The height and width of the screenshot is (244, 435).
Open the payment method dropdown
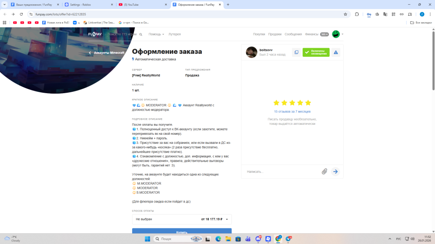point(182,219)
